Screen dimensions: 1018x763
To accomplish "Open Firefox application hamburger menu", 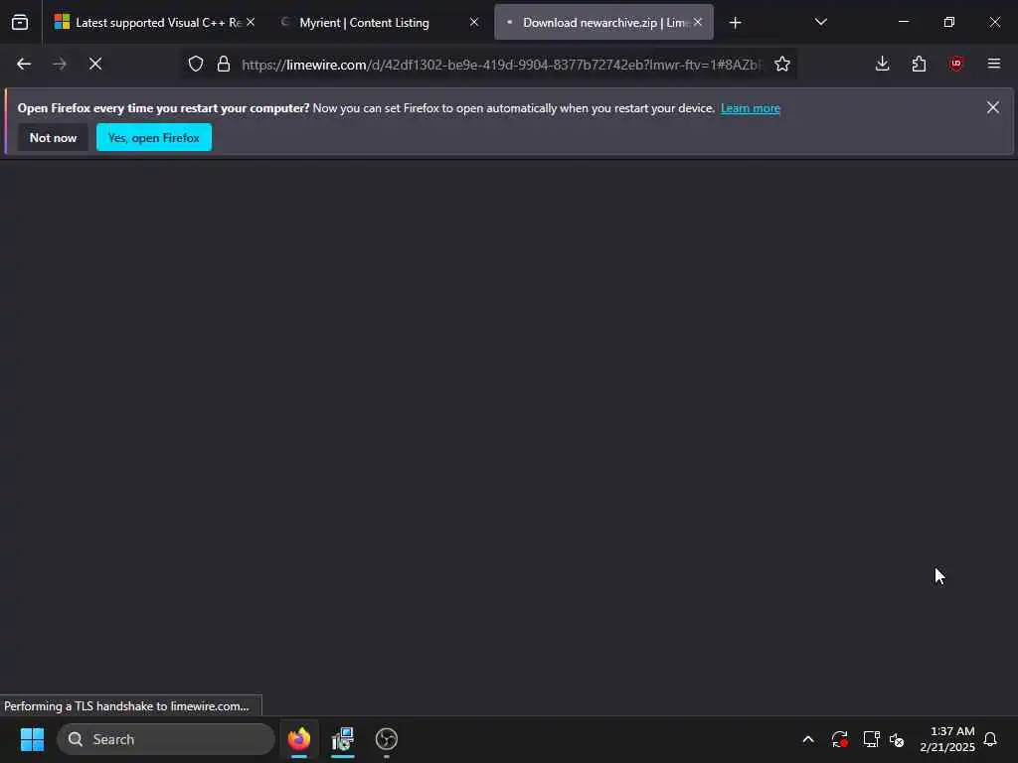I will tap(994, 64).
